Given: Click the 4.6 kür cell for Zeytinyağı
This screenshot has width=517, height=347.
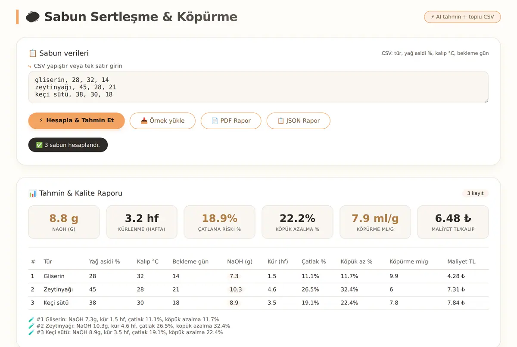Looking at the screenshot, I should pos(272,289).
